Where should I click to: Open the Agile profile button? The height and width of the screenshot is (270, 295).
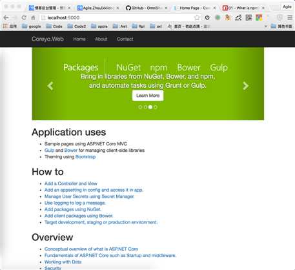(287, 7)
